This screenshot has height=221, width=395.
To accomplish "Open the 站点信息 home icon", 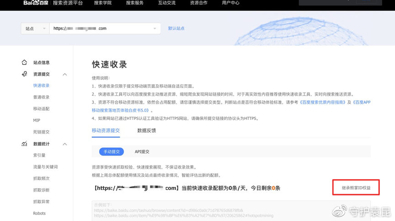I will [x=24, y=62].
